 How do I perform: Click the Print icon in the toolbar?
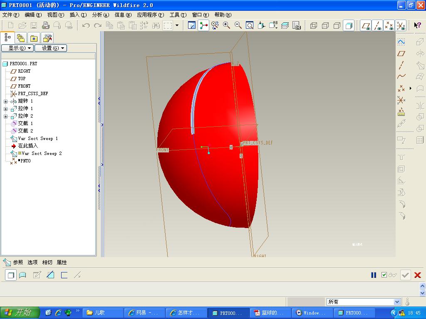(x=46, y=25)
